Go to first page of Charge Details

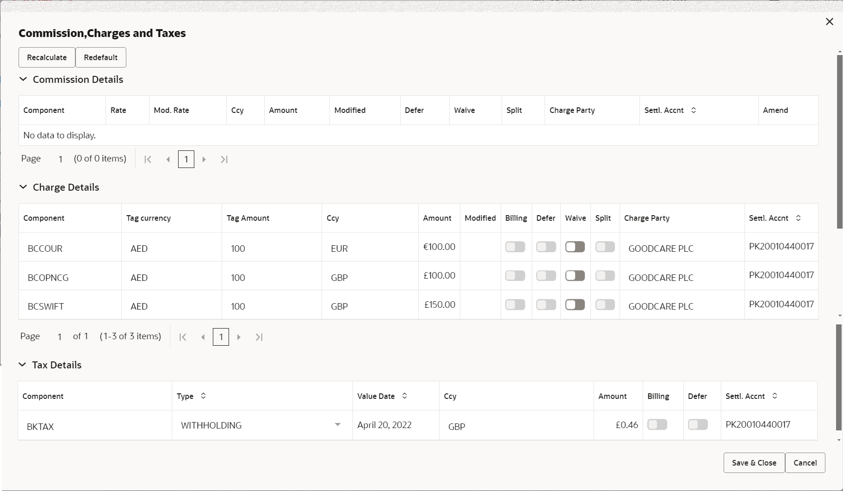(183, 337)
